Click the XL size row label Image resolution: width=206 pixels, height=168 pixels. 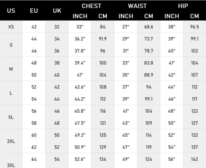click(11, 117)
